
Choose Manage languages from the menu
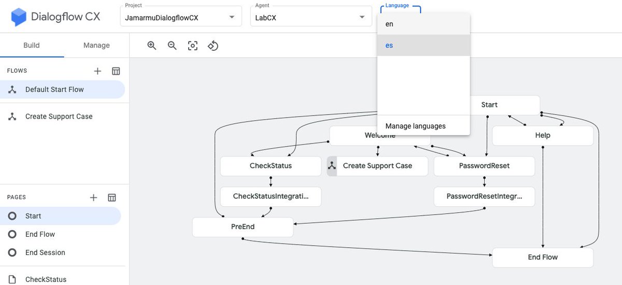[x=423, y=126]
